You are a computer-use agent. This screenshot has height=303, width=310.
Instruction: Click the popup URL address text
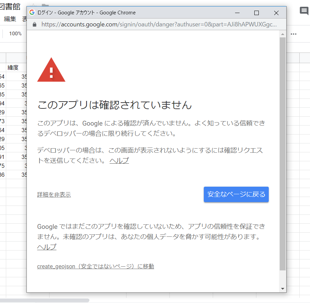(x=159, y=24)
